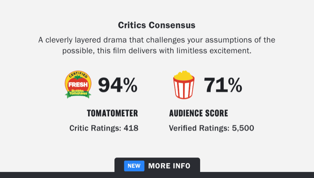The image size is (314, 178).
Task: Select the 94% Tomatometer score
Action: coord(118,85)
